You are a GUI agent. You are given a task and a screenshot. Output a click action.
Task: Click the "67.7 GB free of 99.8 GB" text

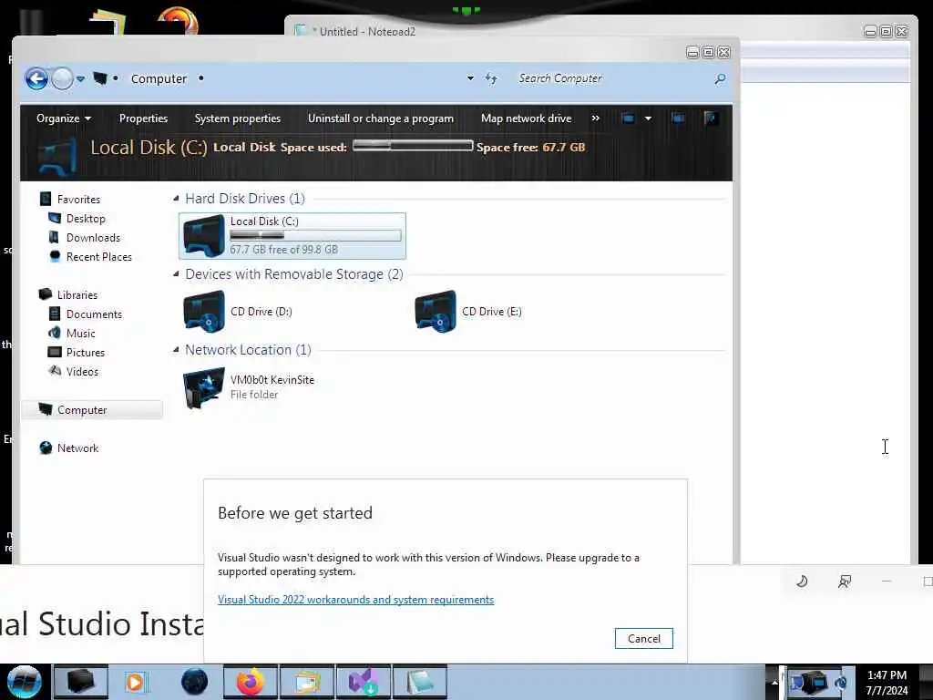284,250
